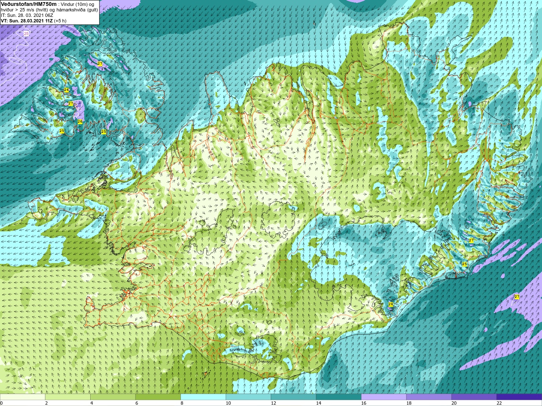This screenshot has height=406, width=542.
Task: Select the palest 0–2 m/s legend swatch
Action: tap(22, 397)
